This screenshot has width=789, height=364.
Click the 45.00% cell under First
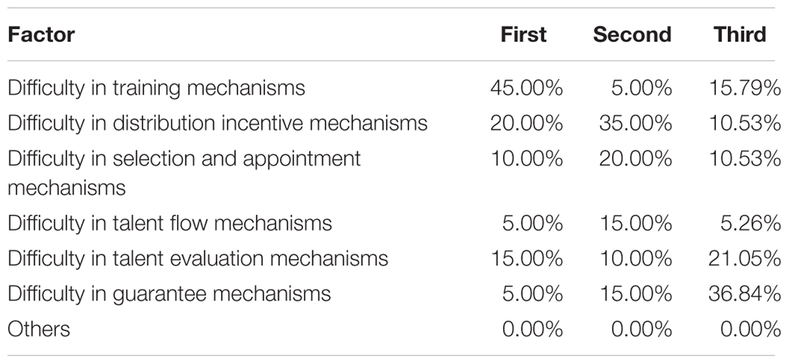[x=526, y=88]
